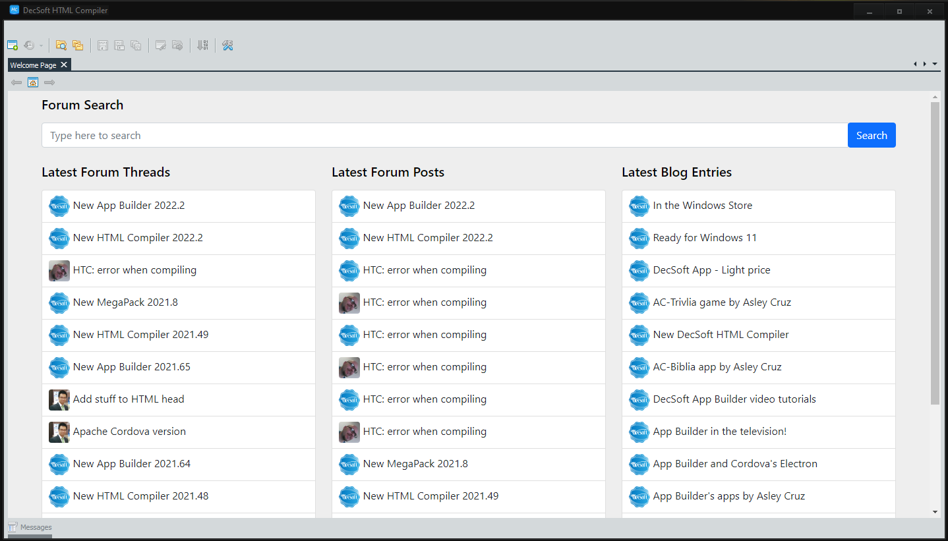
Task: Go back with the left arrow icon
Action: click(16, 82)
